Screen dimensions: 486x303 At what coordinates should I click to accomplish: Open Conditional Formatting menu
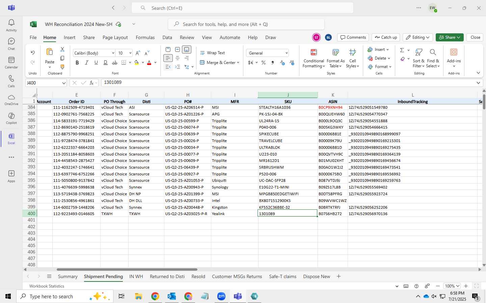(x=314, y=58)
